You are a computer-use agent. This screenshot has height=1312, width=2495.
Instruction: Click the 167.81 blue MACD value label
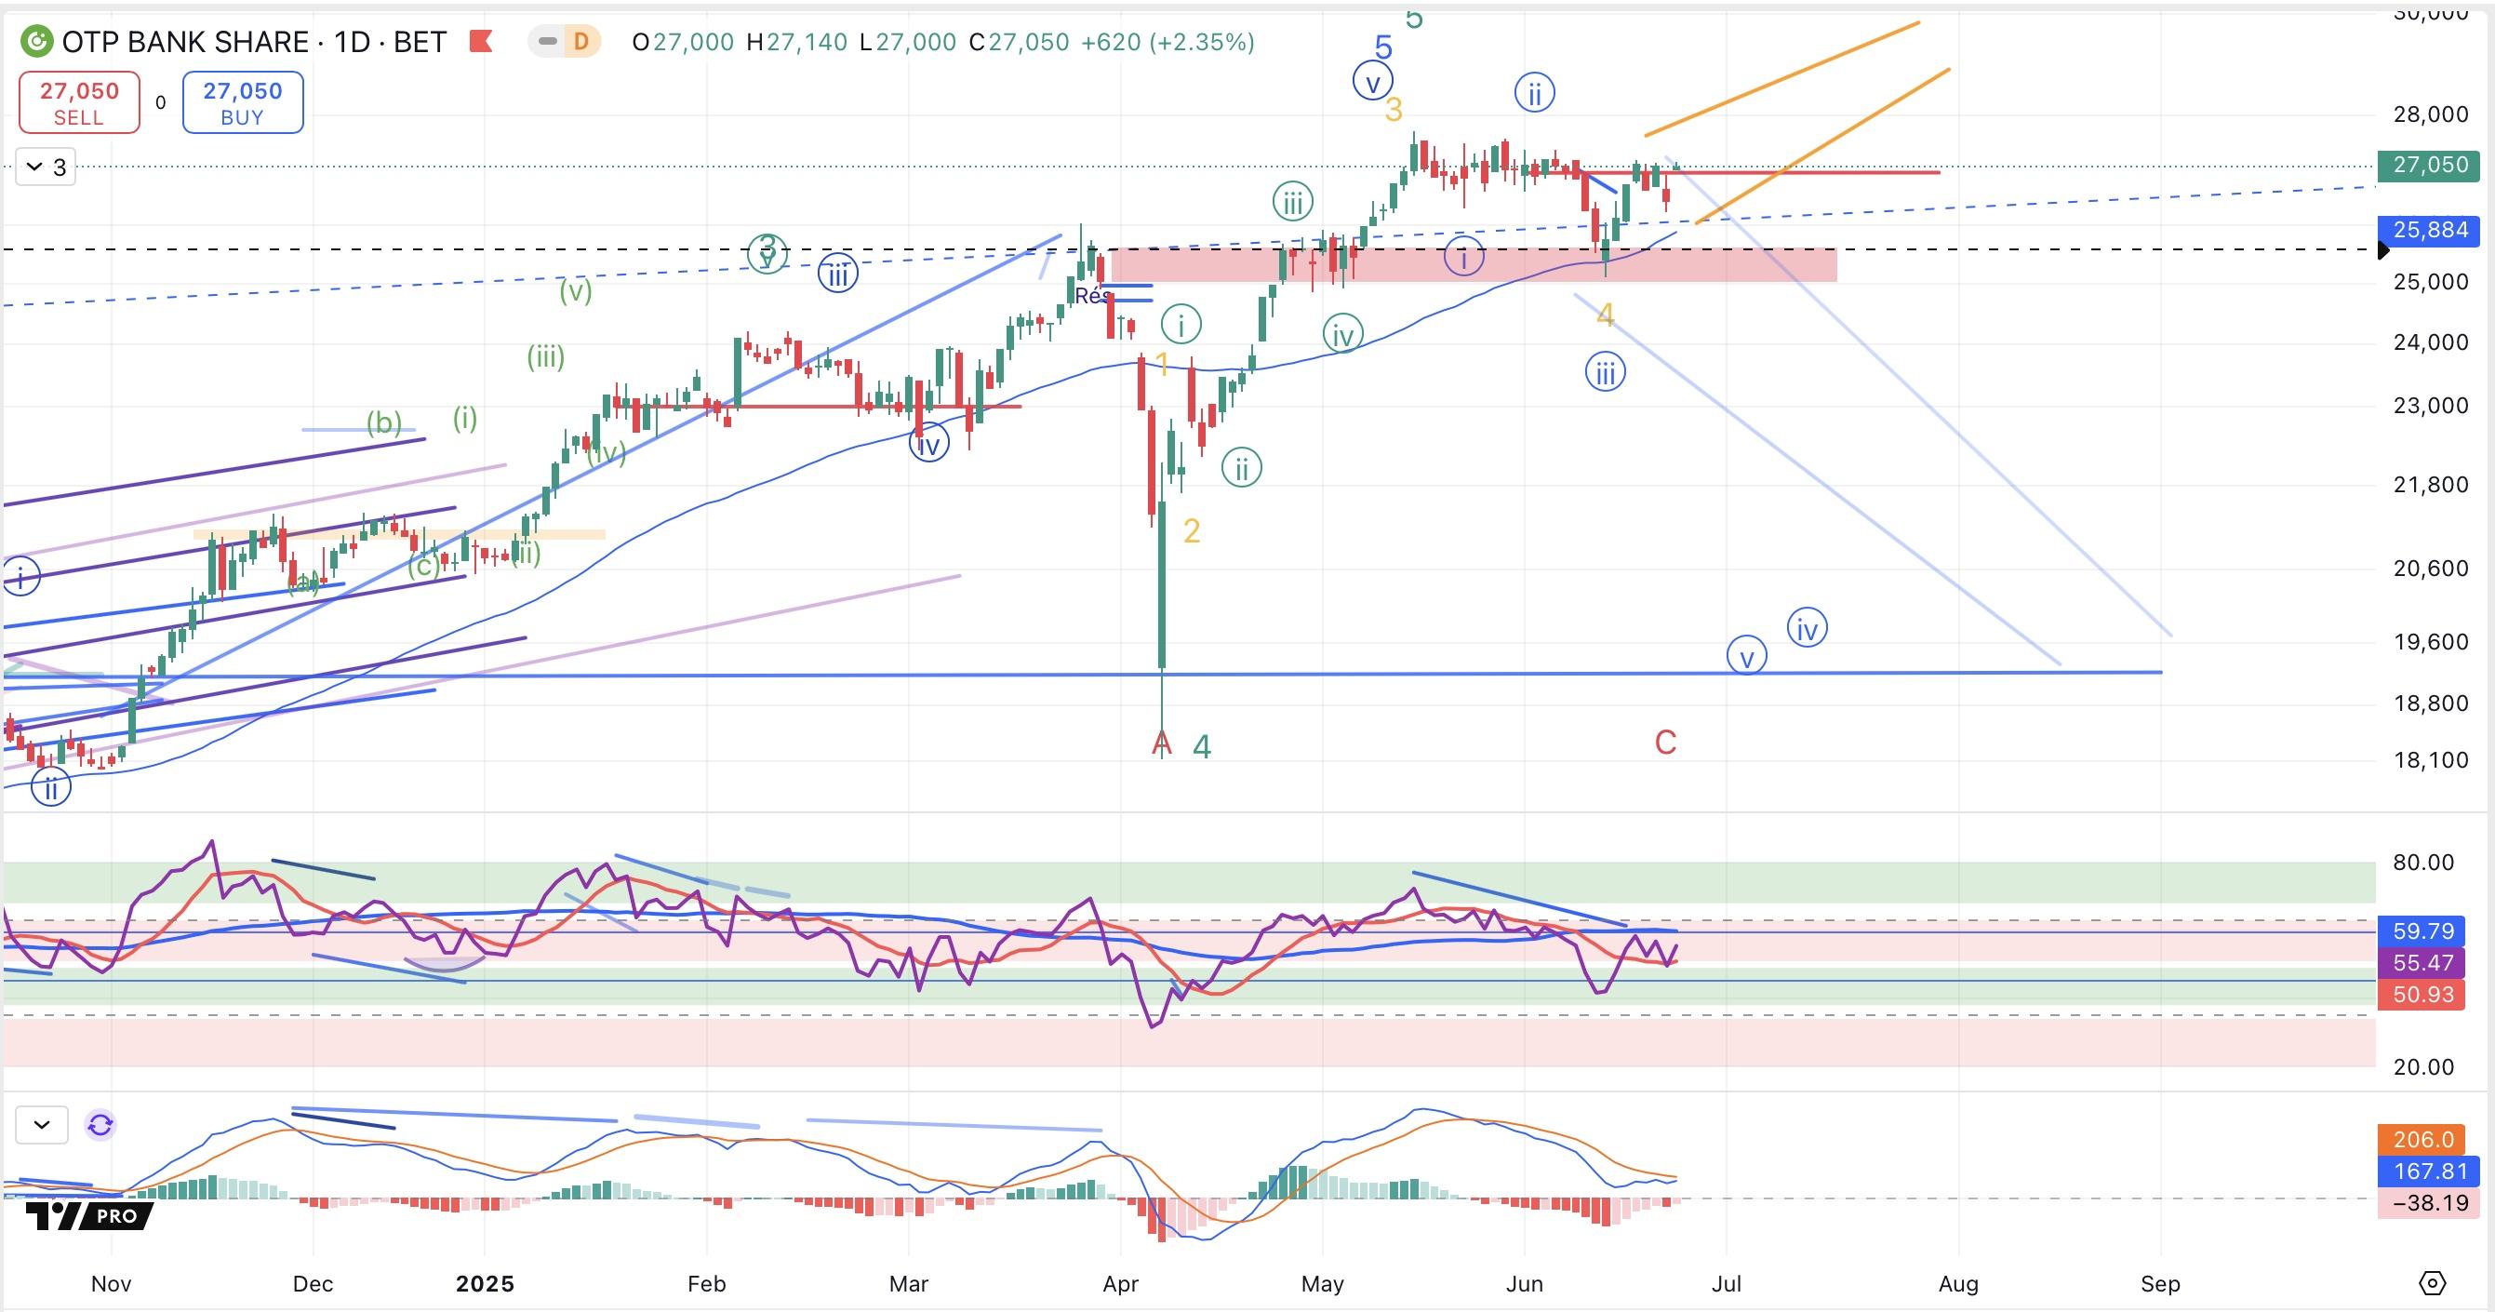coord(2429,1171)
